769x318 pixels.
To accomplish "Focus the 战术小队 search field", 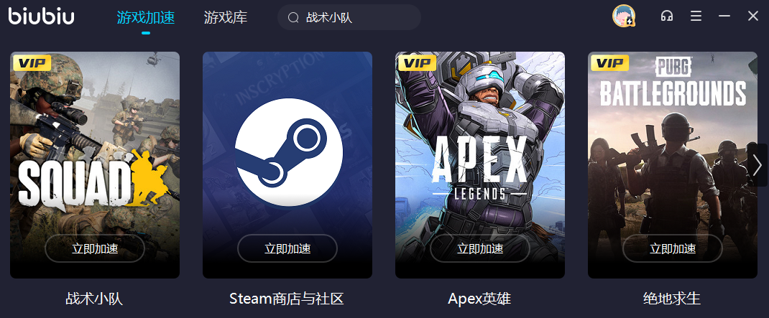I will 349,18.
